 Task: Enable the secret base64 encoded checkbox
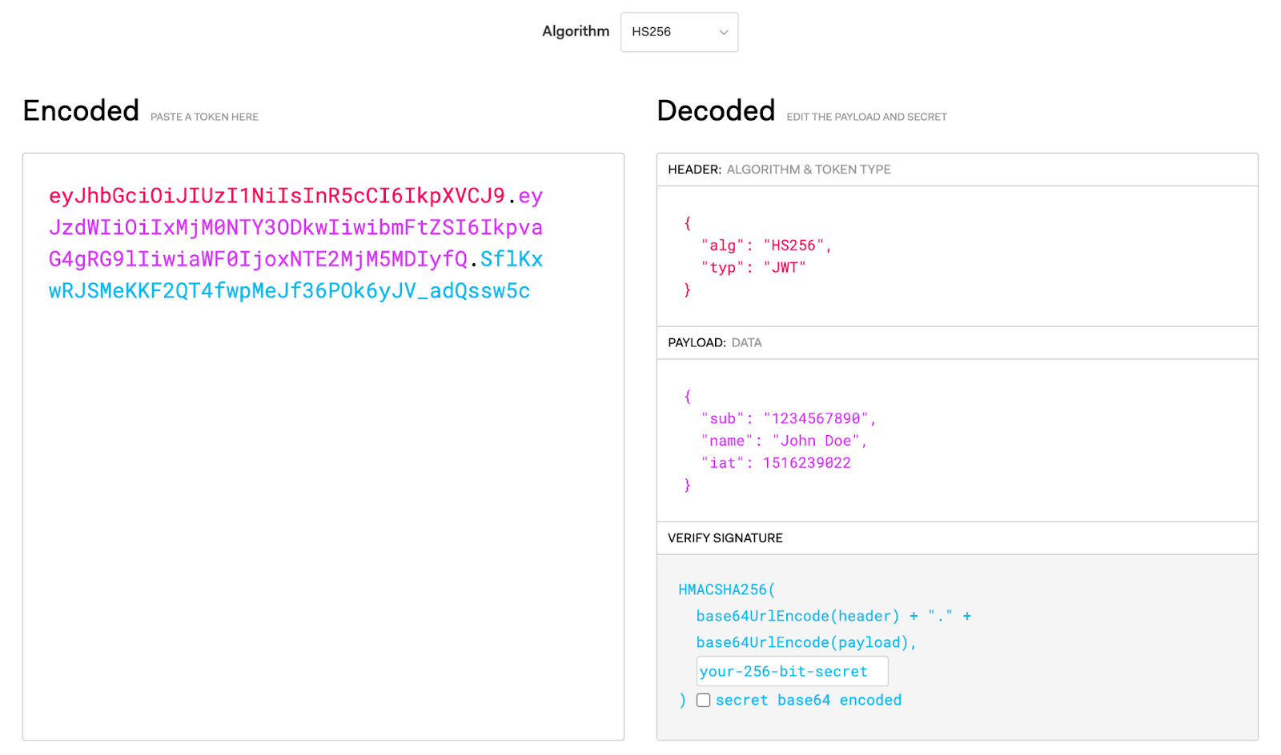click(x=703, y=700)
